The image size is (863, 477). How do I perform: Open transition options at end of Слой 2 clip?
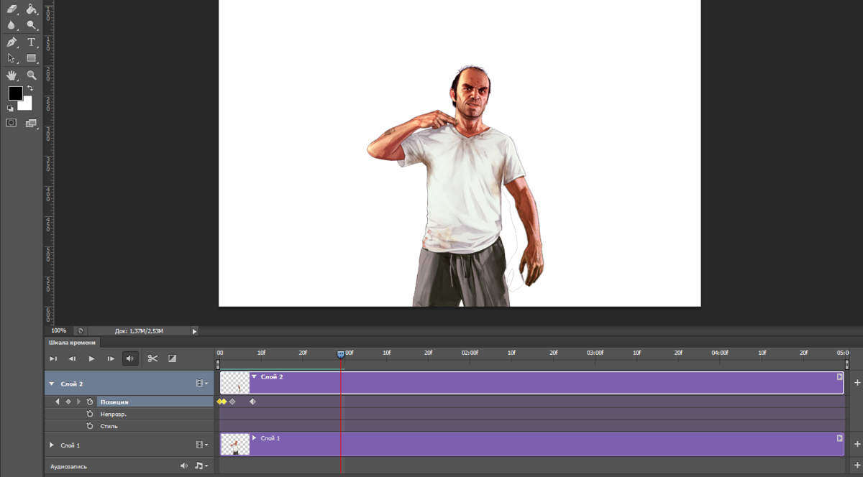[839, 376]
